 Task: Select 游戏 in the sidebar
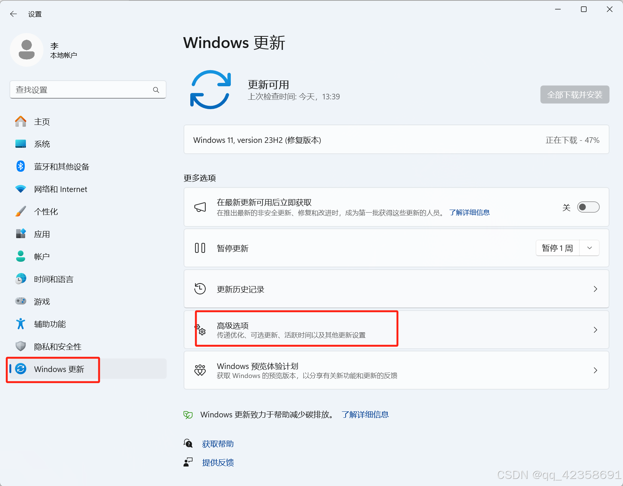coord(88,301)
